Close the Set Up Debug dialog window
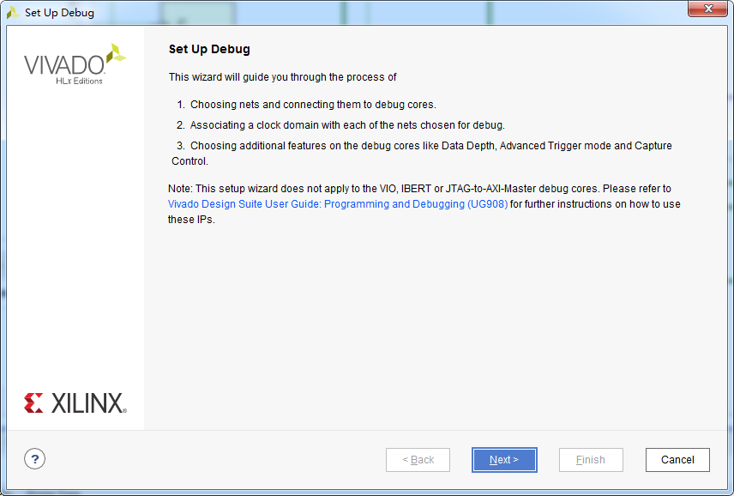The width and height of the screenshot is (734, 496). 707,9
